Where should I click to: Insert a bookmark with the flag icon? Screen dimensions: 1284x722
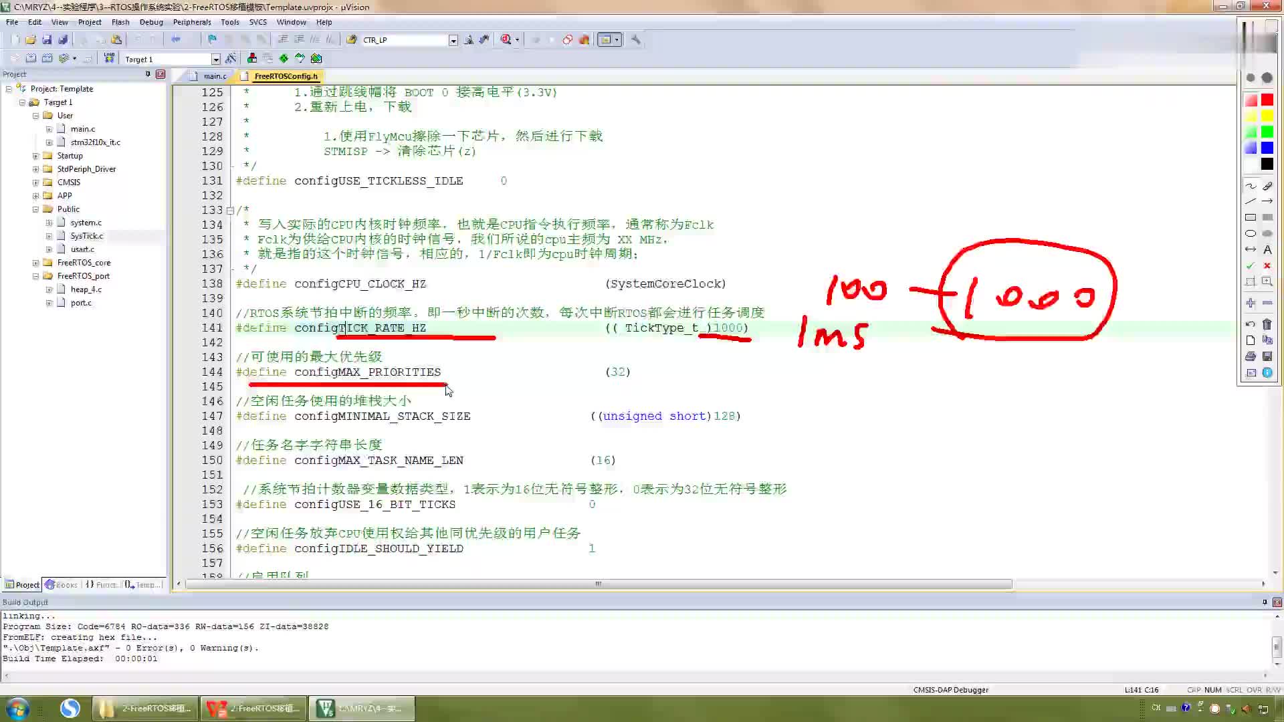(x=212, y=39)
